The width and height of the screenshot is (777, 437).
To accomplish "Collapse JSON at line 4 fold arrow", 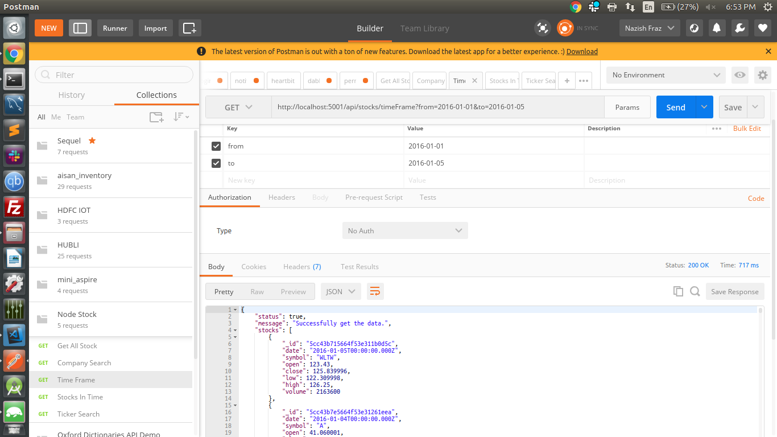I will coord(235,330).
